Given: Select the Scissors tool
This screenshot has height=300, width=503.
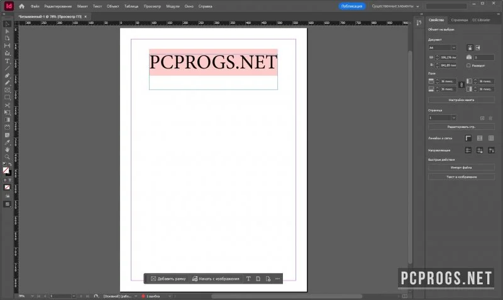Looking at the screenshot, I should [x=7, y=105].
